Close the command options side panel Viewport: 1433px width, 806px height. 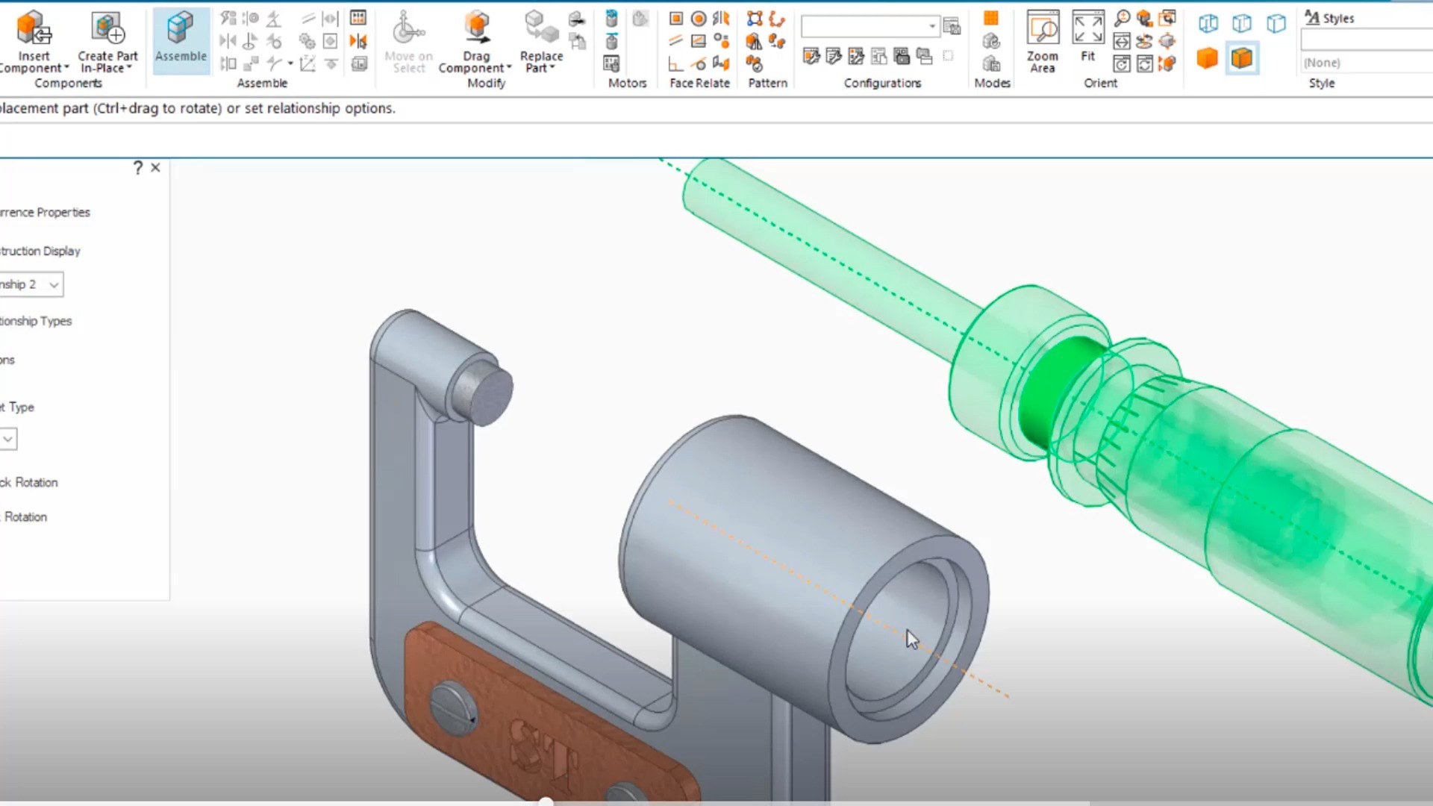pyautogui.click(x=155, y=168)
